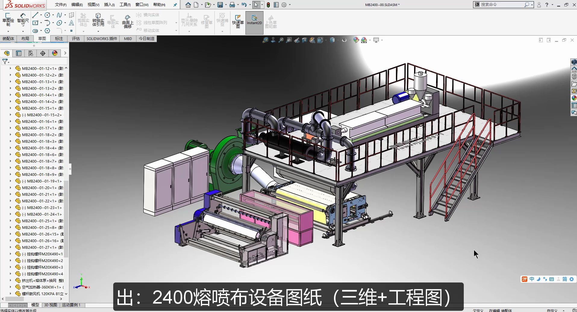Open the 工具(T) menu
This screenshot has width=577, height=312.
click(x=125, y=5)
